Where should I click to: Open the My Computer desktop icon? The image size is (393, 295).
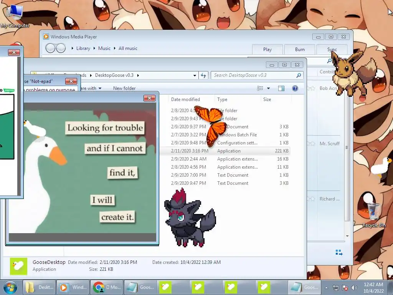point(15,15)
